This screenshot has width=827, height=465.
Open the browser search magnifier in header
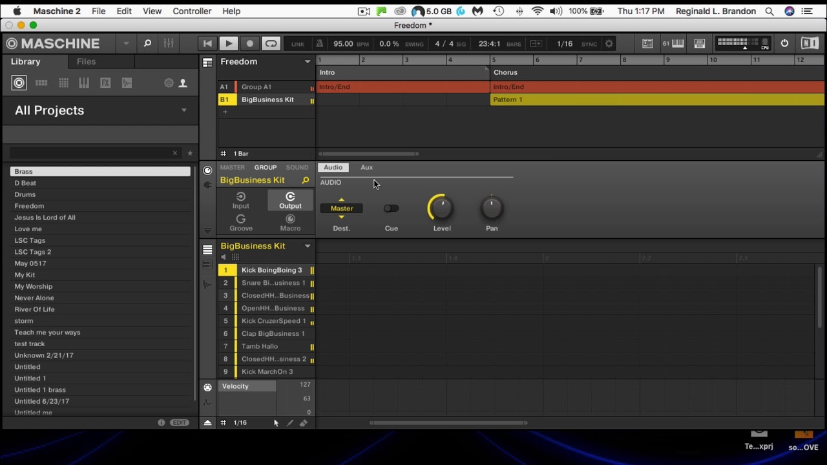point(147,43)
